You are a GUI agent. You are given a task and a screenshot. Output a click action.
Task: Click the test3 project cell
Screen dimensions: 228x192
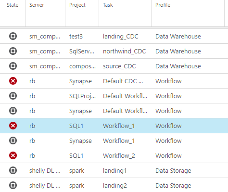coord(76,37)
